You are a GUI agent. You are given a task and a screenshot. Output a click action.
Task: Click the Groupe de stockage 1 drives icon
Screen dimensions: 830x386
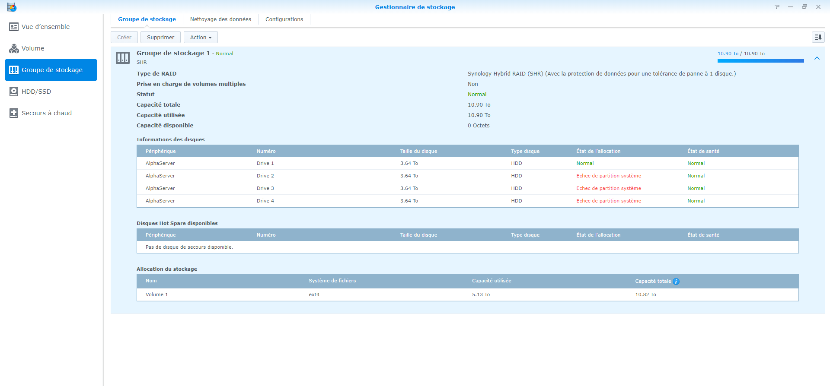tap(123, 58)
